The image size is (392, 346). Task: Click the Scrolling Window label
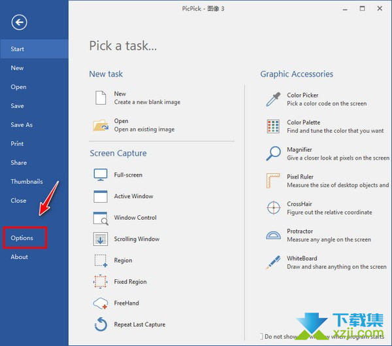tap(137, 239)
